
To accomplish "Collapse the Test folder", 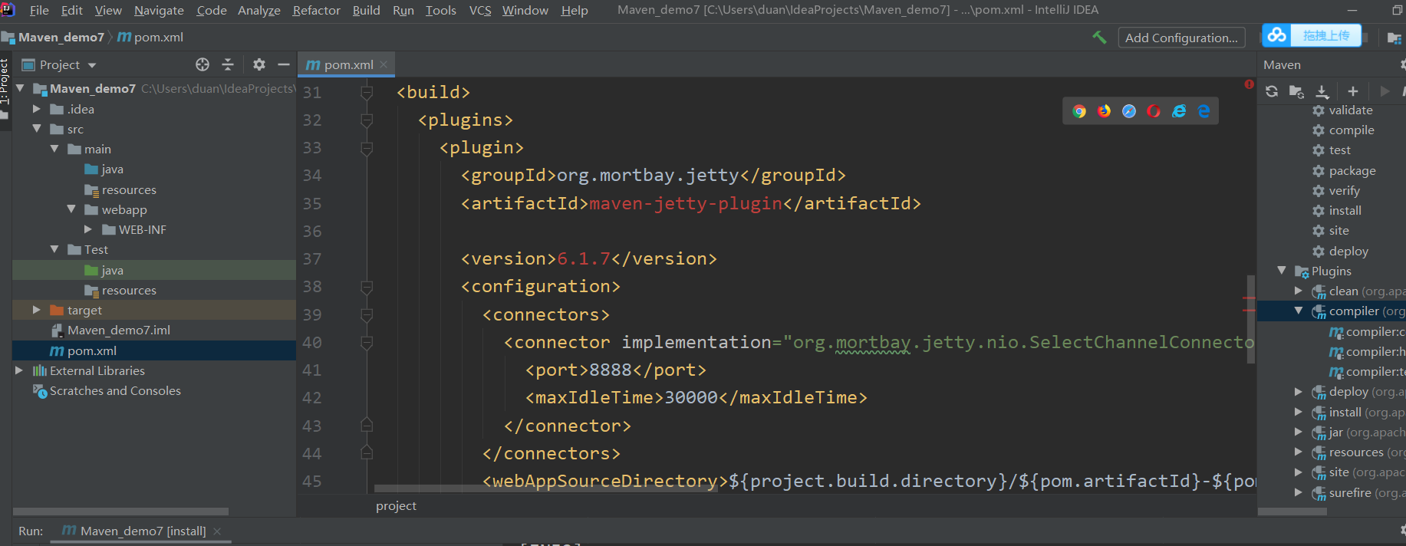I will pos(54,249).
